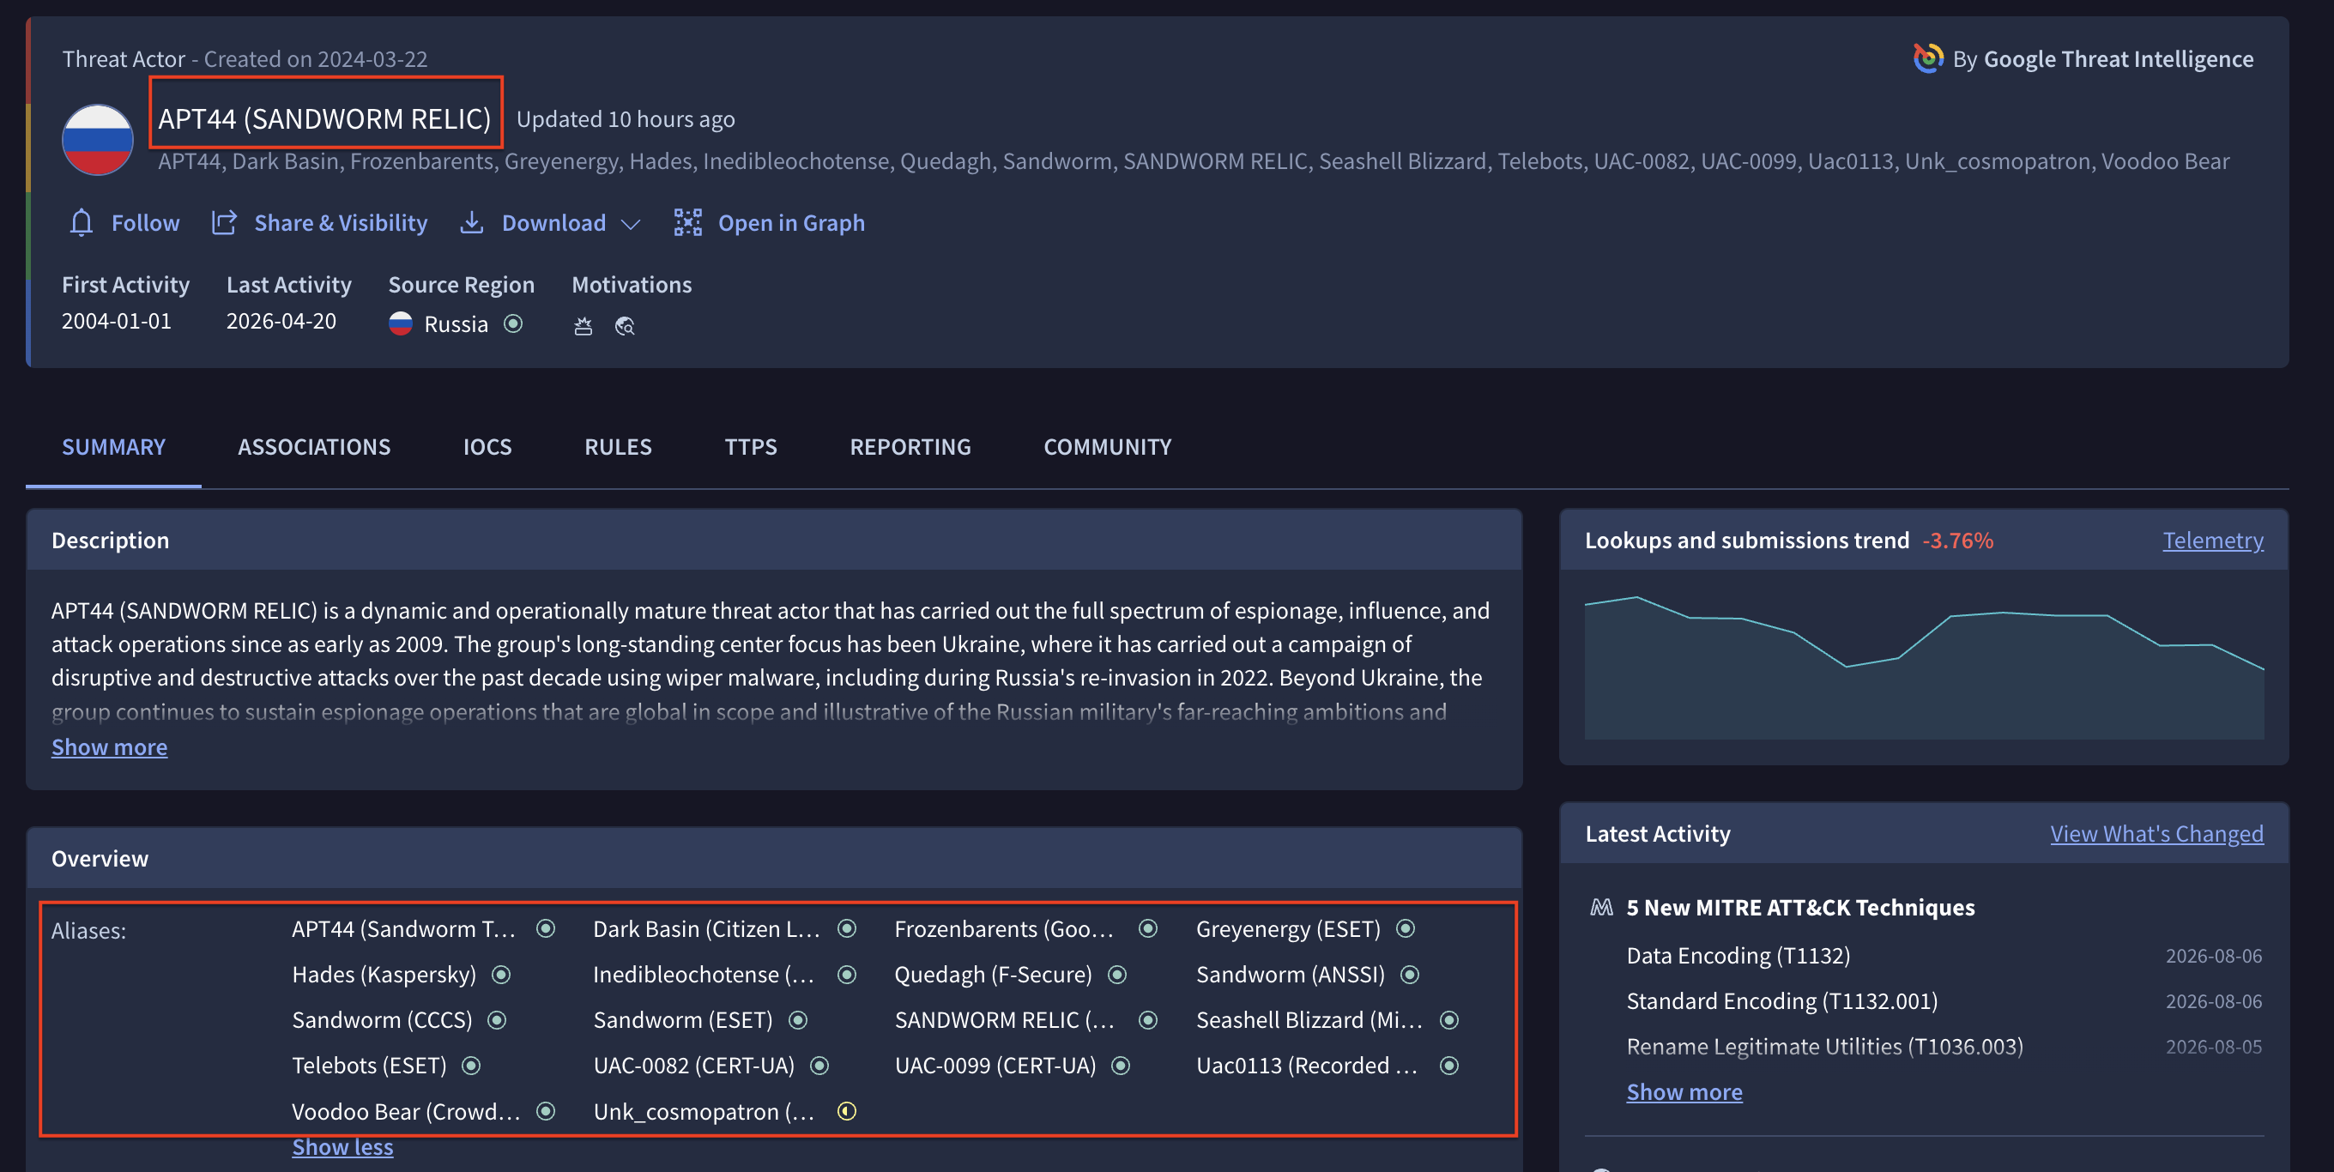Select Data Encoding (T1132) technique

[1738, 956]
